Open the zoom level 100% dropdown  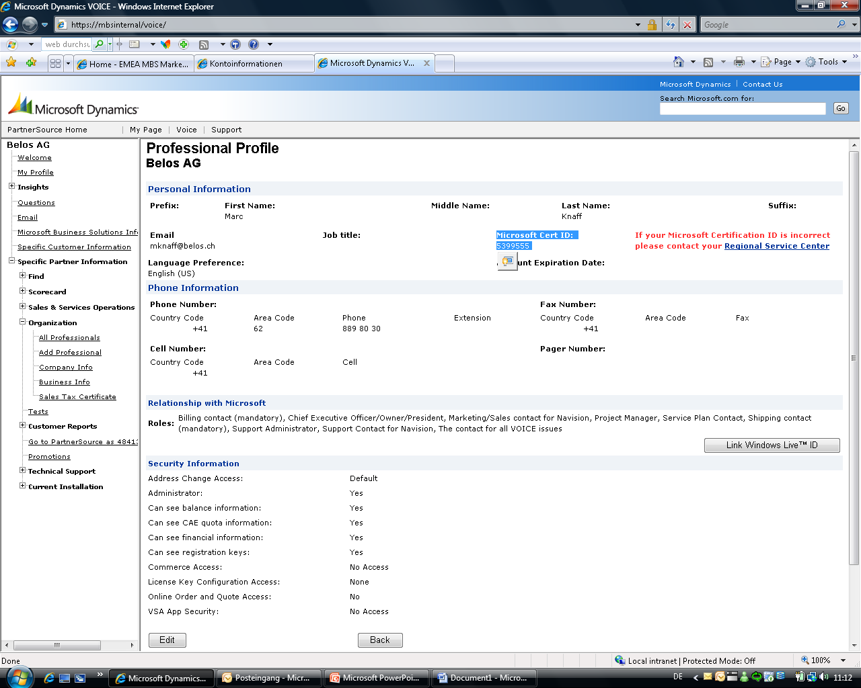pos(844,660)
